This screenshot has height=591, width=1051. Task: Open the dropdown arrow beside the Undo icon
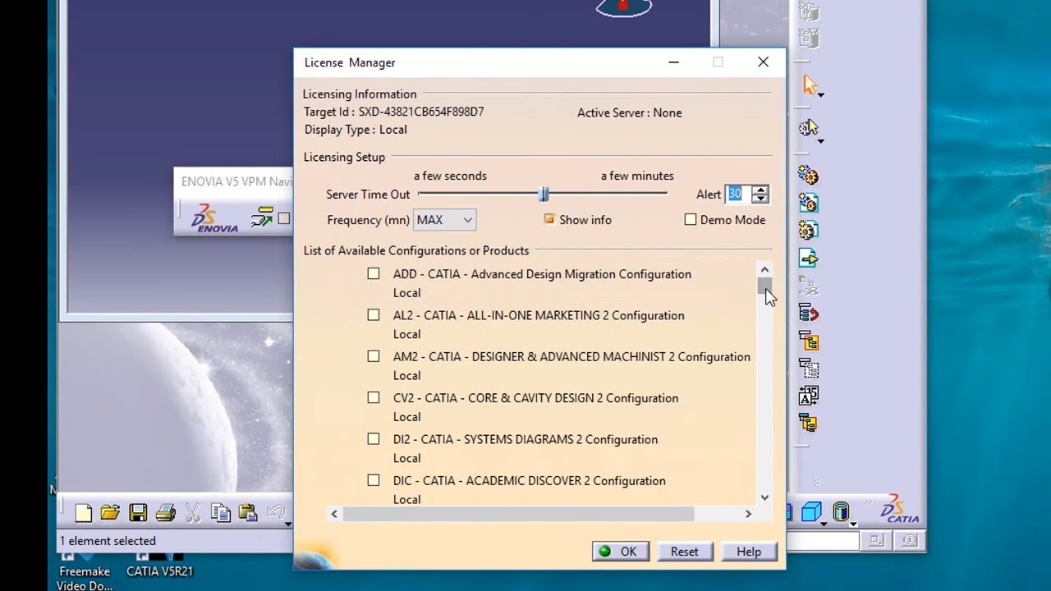click(x=288, y=524)
